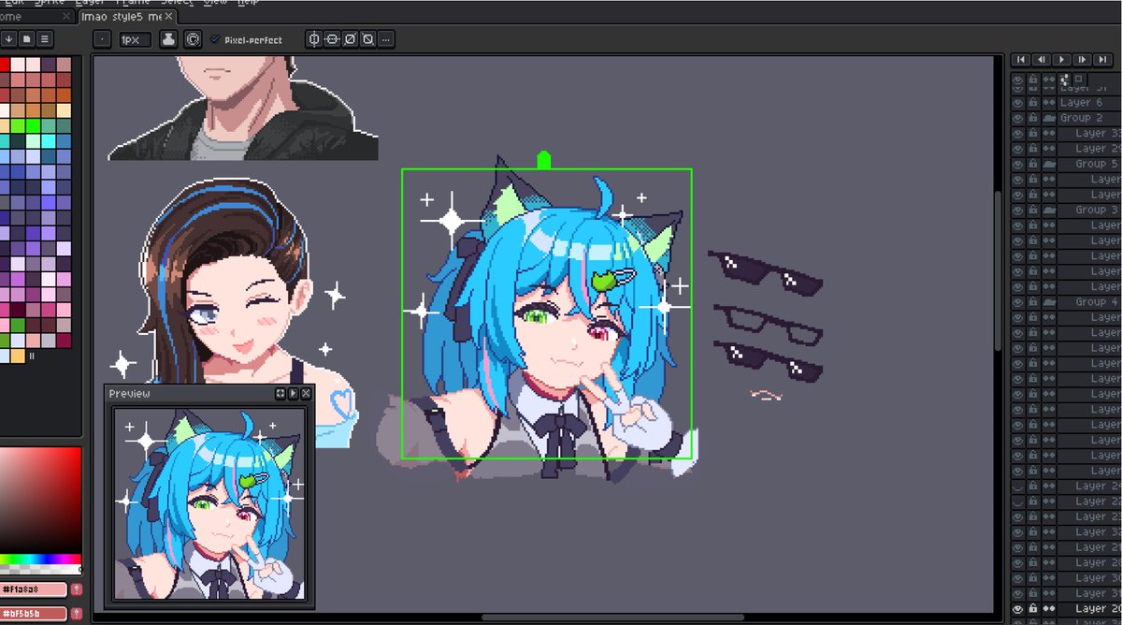Image resolution: width=1122 pixels, height=625 pixels.
Task: Add foreground color #f1a3a8 warning icon
Action: 77,589
